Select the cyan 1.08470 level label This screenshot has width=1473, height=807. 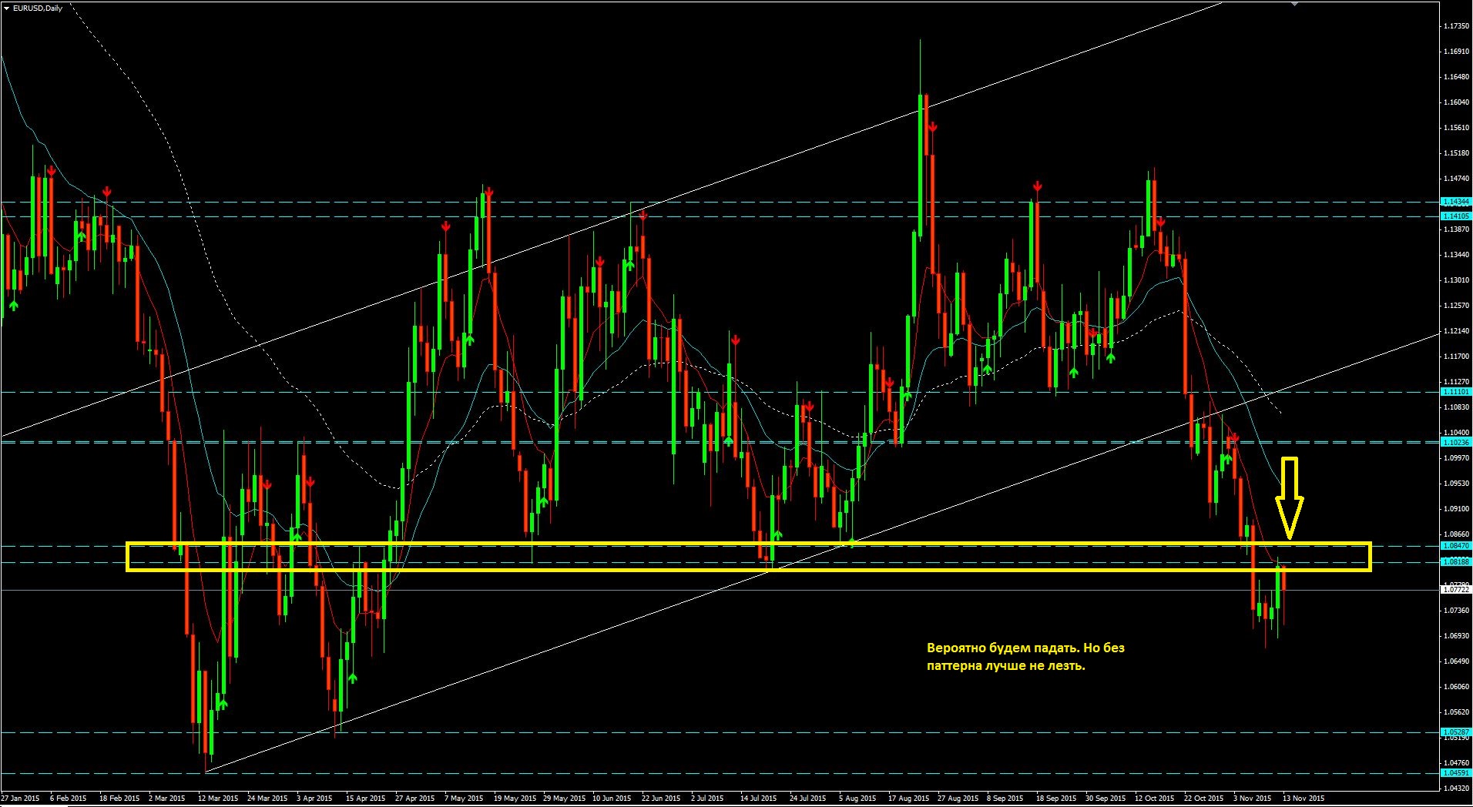click(1455, 546)
